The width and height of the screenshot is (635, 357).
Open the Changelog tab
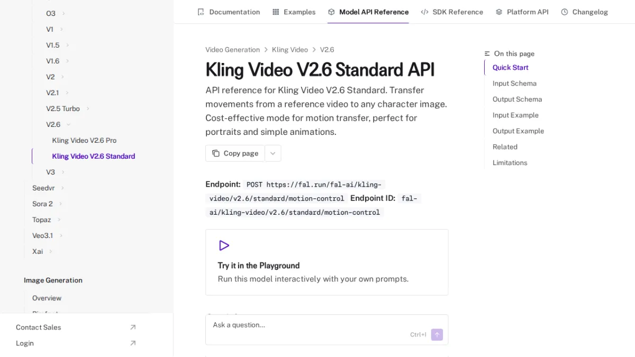584,12
